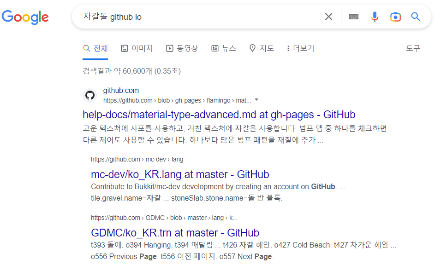Click the Google logo
447x271 pixels.
point(25,17)
